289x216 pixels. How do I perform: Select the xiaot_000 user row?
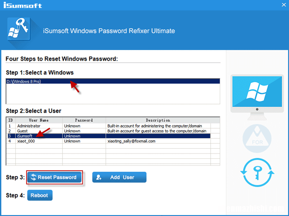pos(27,141)
